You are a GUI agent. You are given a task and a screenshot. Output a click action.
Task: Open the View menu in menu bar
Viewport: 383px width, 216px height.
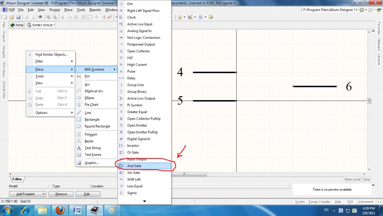coord(41,10)
